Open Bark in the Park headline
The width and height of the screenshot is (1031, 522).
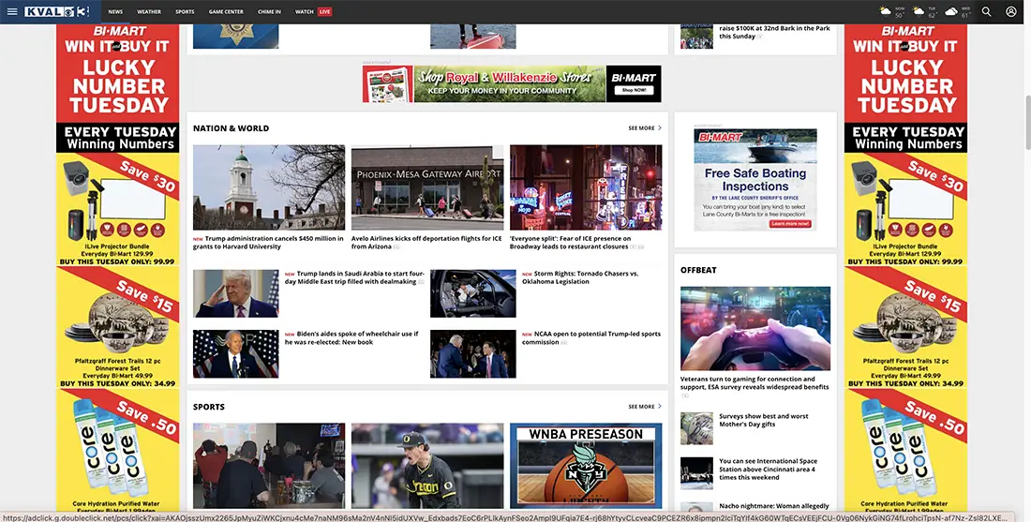[x=774, y=32]
